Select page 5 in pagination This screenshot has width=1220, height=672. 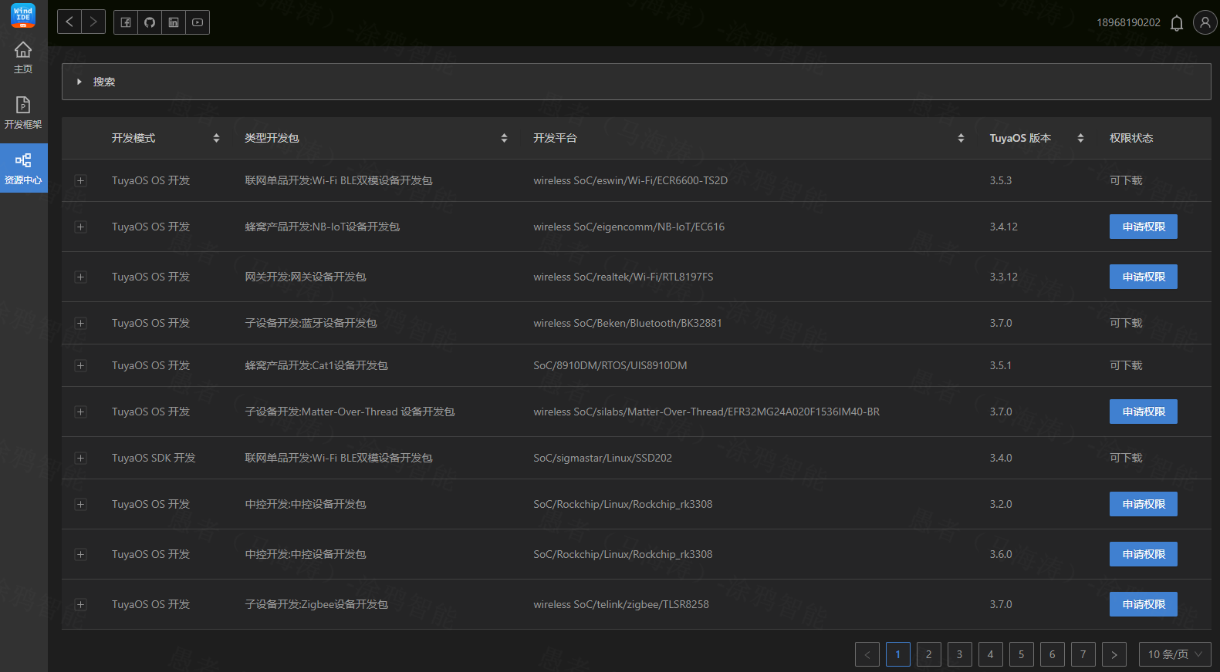(x=1022, y=654)
